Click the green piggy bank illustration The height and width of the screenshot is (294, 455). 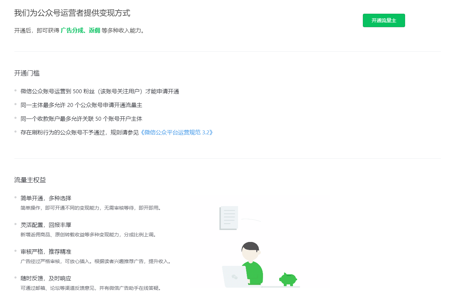point(288,280)
